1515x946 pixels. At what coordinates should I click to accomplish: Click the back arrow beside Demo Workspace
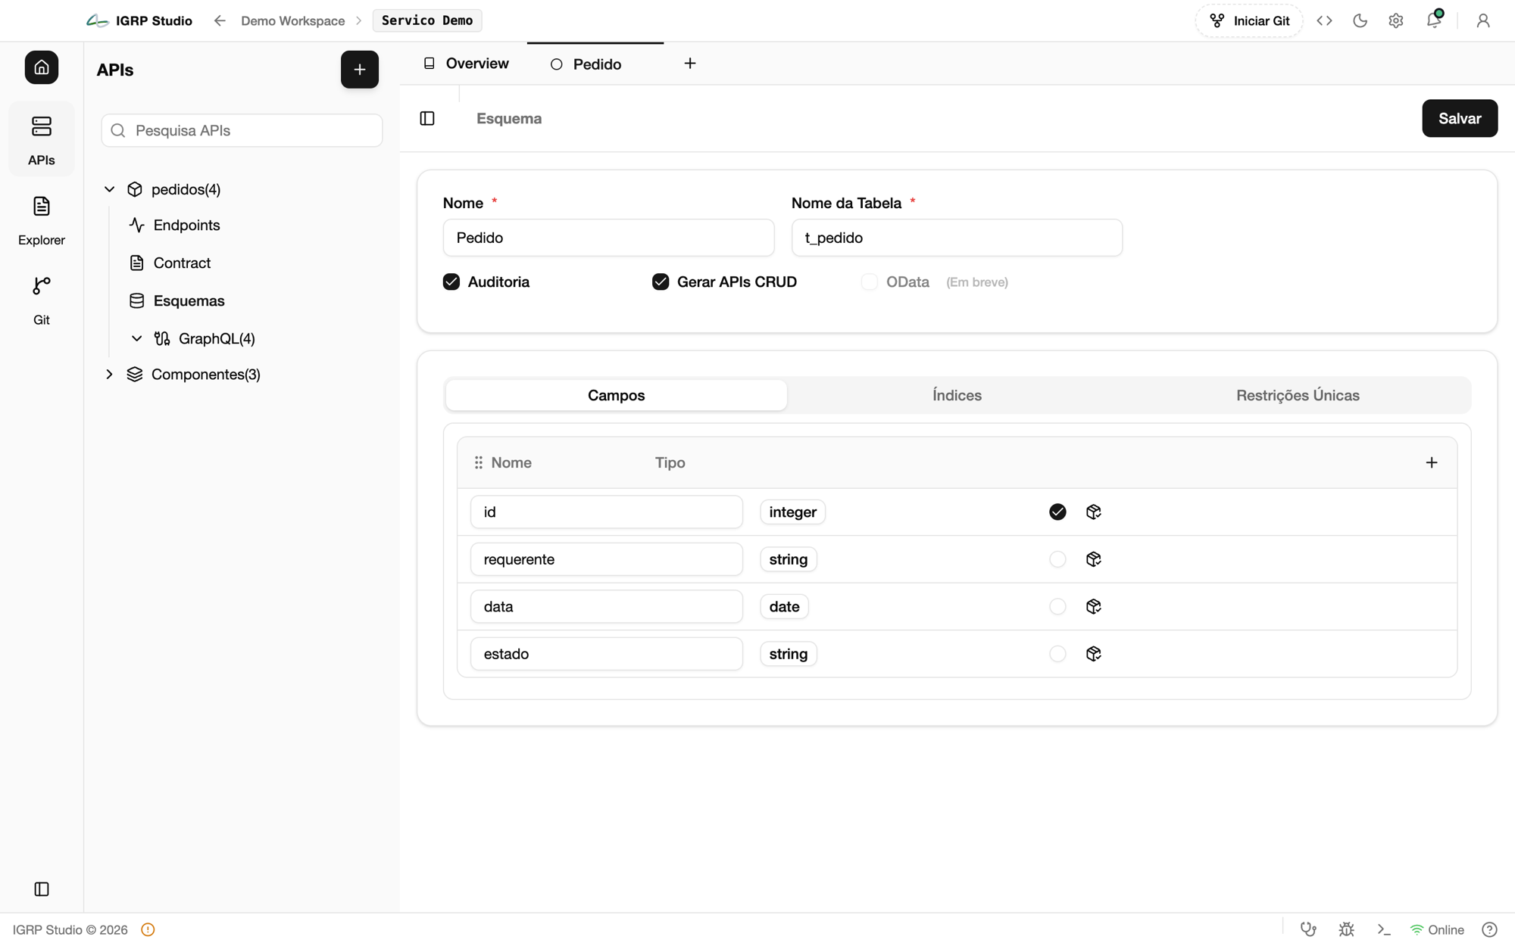(x=220, y=20)
